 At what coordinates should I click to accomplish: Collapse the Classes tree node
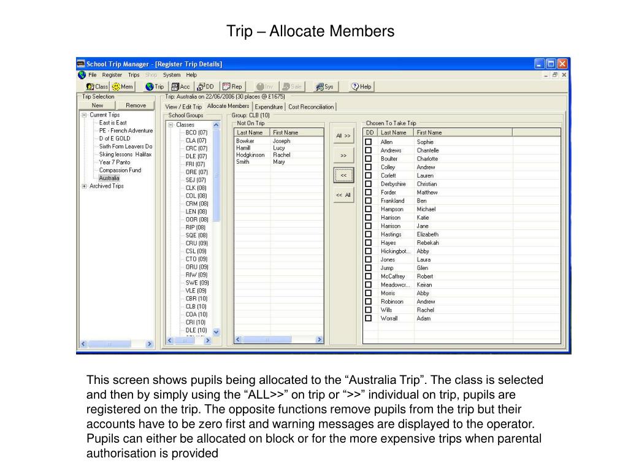[x=170, y=125]
